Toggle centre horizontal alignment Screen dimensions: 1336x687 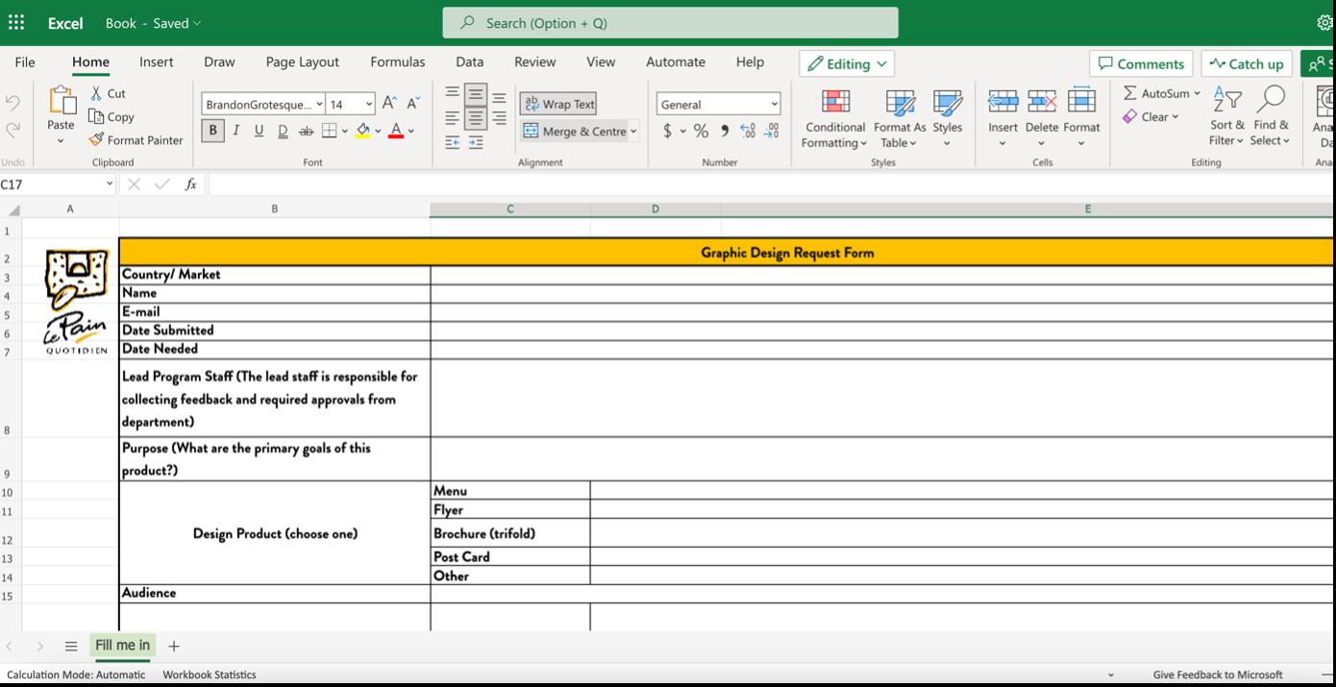pyautogui.click(x=475, y=118)
